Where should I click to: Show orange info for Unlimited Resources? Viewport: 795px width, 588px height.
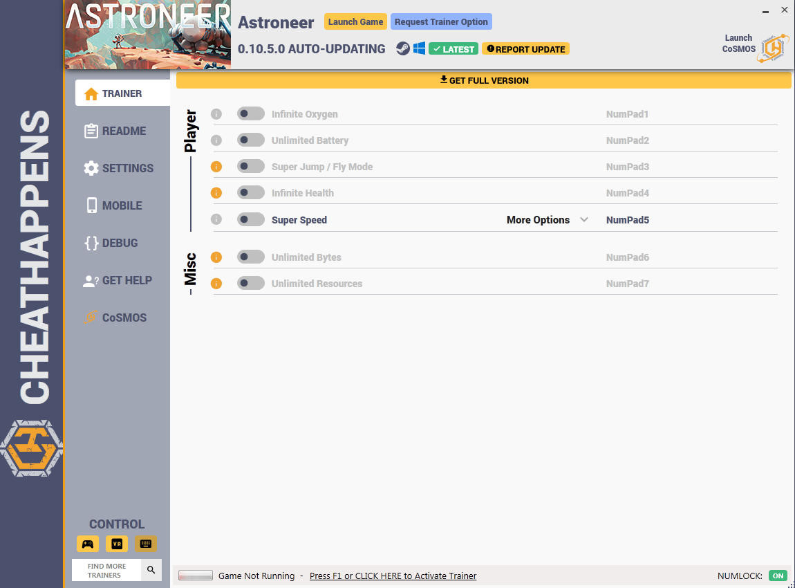216,283
